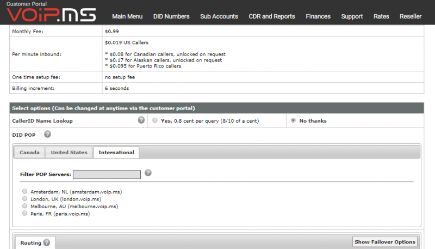Image resolution: width=435 pixels, height=249 pixels.
Task: Select the Routing tab
Action: 35,242
